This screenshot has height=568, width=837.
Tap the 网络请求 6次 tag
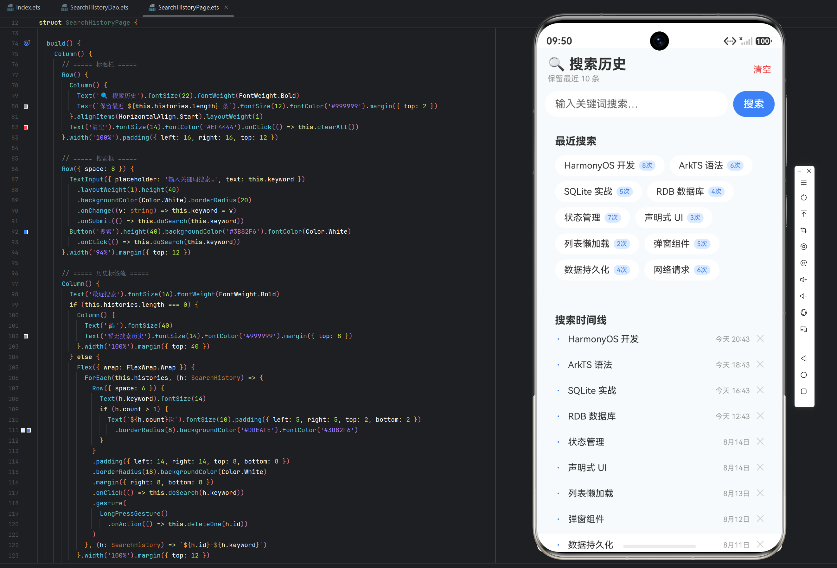coord(681,270)
